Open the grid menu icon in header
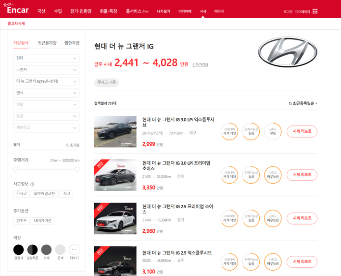Image resolution: width=341 pixels, height=276 pixels. [x=315, y=12]
